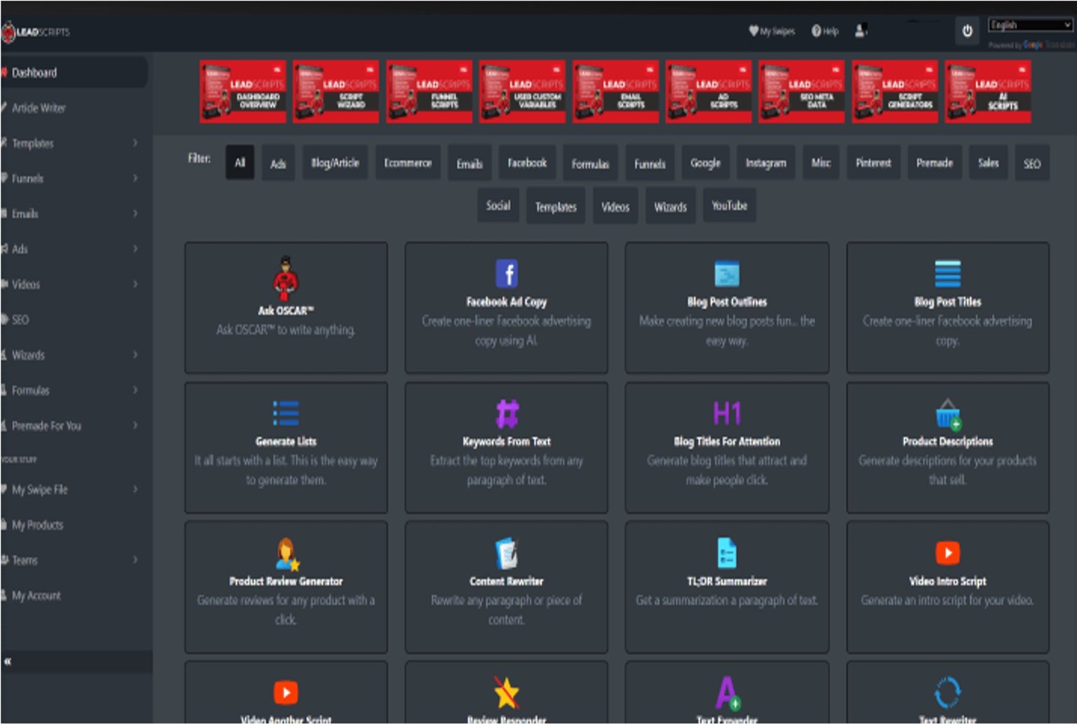
Task: Collapse sidebar with double-arrow icon
Action: point(8,661)
